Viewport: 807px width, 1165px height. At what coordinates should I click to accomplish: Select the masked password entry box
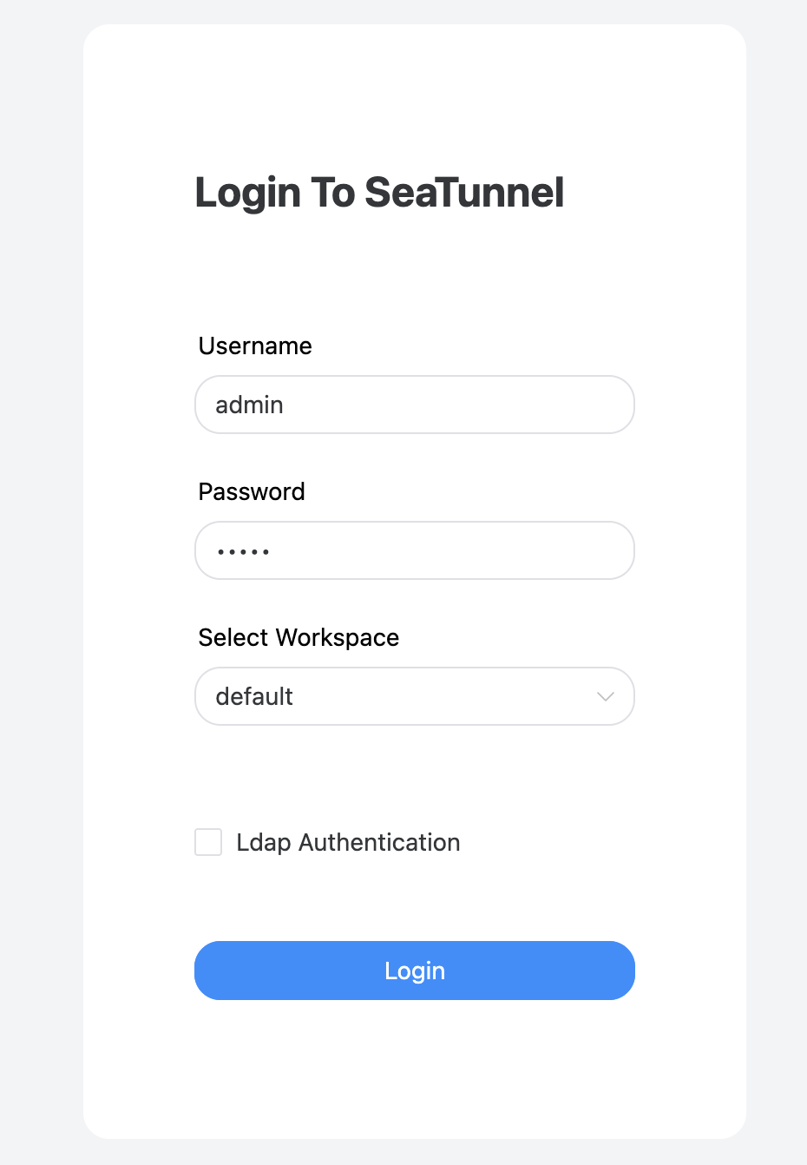[414, 550]
